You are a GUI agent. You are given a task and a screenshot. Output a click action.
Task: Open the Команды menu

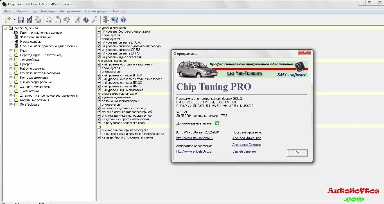click(48, 11)
